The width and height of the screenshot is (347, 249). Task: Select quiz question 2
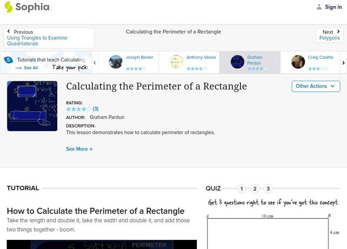coord(255,189)
